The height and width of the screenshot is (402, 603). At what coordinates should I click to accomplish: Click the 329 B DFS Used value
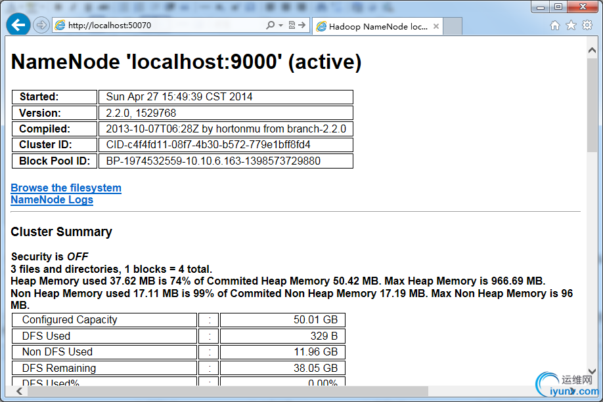point(282,336)
